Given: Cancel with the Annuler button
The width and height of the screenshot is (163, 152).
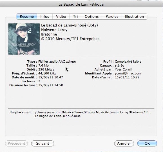Looking at the screenshot, I should pos(124,143).
